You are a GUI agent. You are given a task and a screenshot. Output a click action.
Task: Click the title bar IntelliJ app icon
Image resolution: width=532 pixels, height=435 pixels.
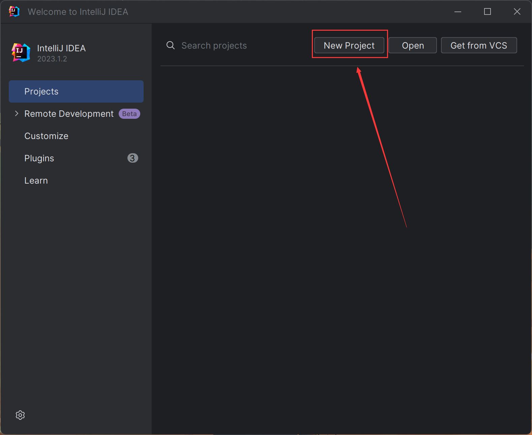[14, 11]
